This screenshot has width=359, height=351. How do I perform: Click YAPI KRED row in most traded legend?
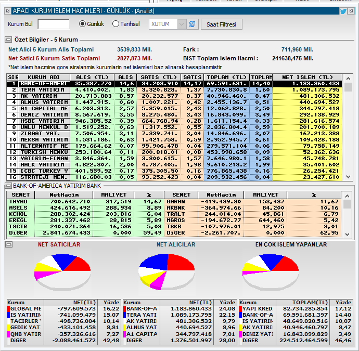click(x=296, y=309)
